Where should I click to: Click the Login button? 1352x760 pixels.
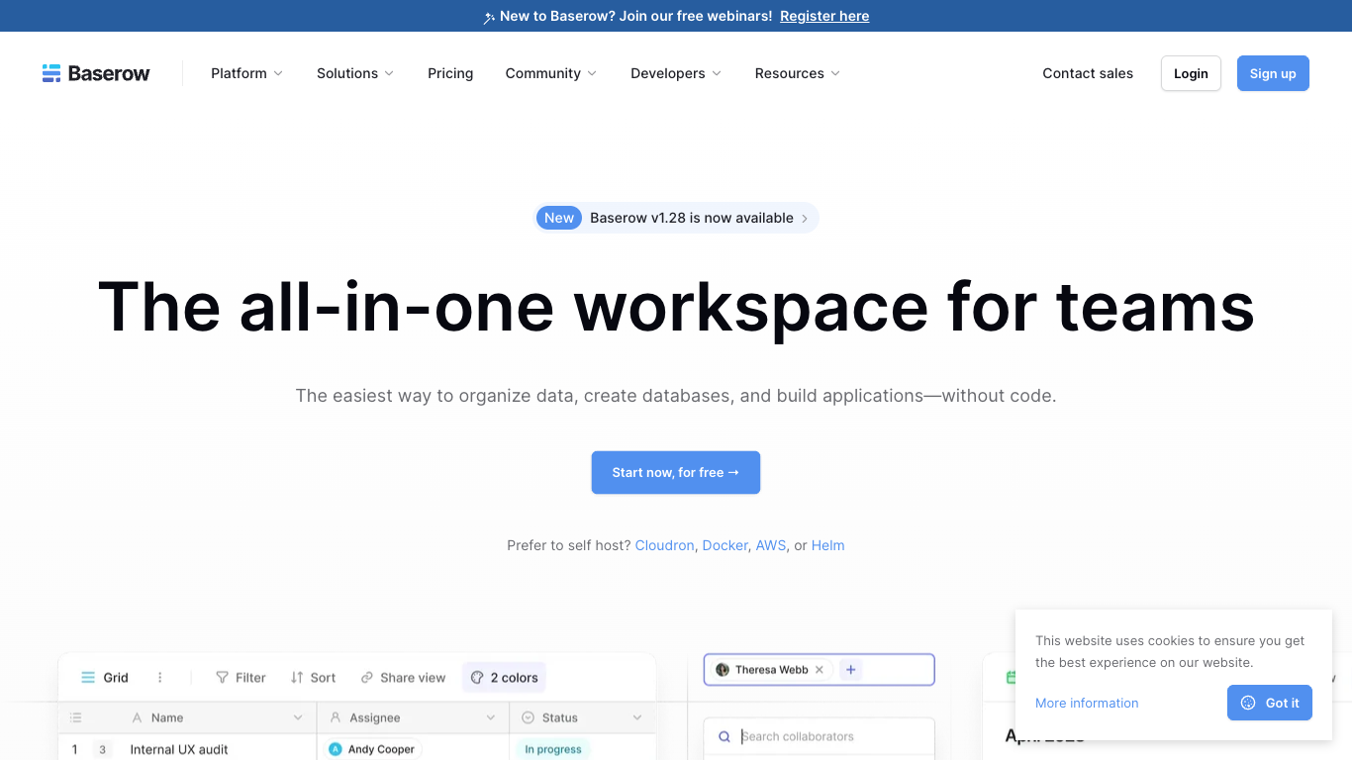click(1191, 73)
